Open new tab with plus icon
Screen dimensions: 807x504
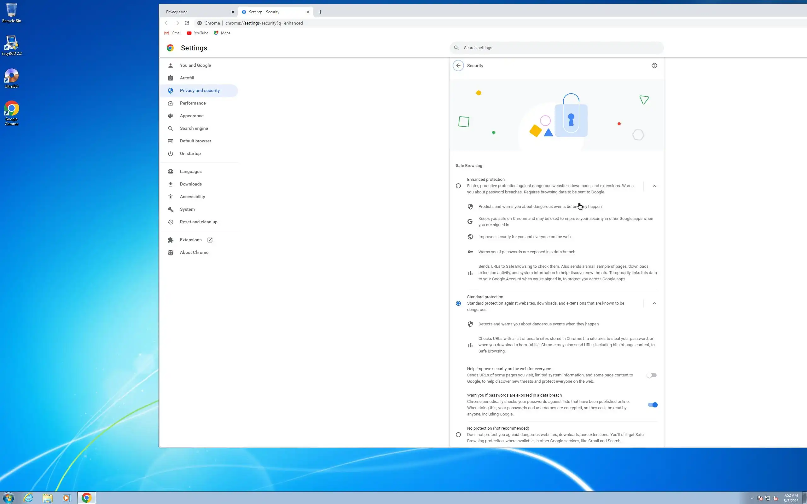(320, 12)
